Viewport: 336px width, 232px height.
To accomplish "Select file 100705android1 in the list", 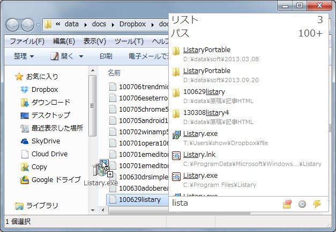I will click(139, 120).
